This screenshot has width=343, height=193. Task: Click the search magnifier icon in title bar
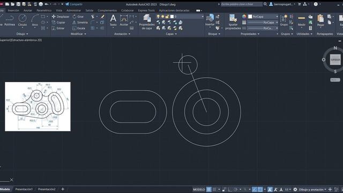(265, 4)
